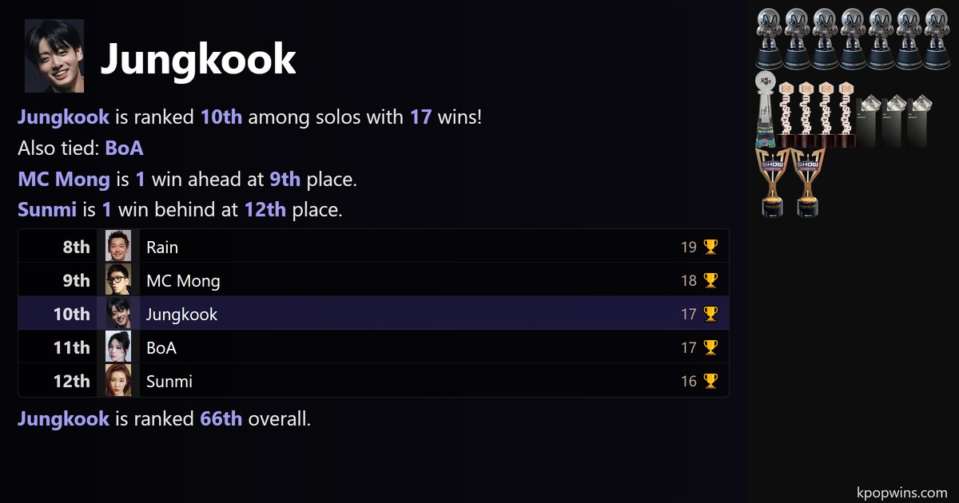Open the MC Mong link above the ranking table
Image resolution: width=959 pixels, height=503 pixels.
click(x=64, y=180)
